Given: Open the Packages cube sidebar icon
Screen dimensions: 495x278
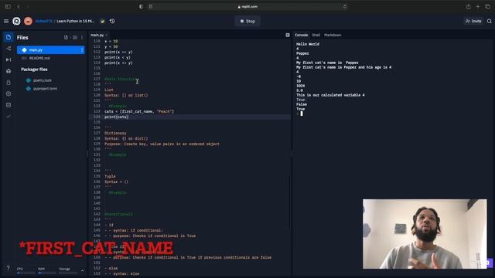Looking at the screenshot, I should click(x=9, y=71).
